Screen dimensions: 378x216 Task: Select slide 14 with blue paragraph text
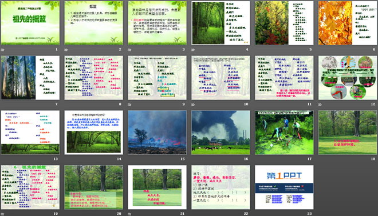pos(93,133)
